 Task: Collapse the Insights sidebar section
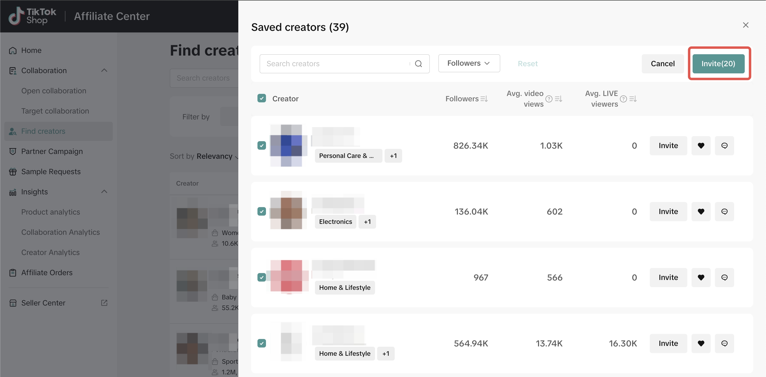pos(104,192)
